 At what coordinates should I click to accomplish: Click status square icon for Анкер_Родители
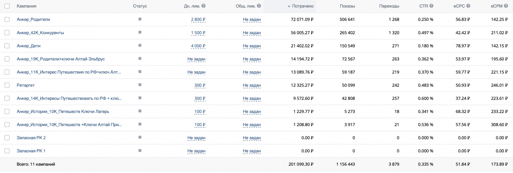[x=140, y=19]
